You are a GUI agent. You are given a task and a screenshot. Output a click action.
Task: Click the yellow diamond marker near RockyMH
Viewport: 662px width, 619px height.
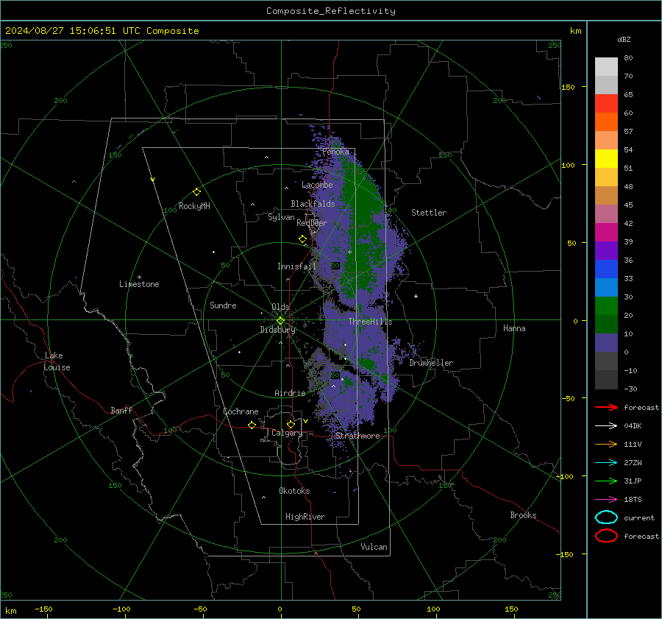coord(196,192)
